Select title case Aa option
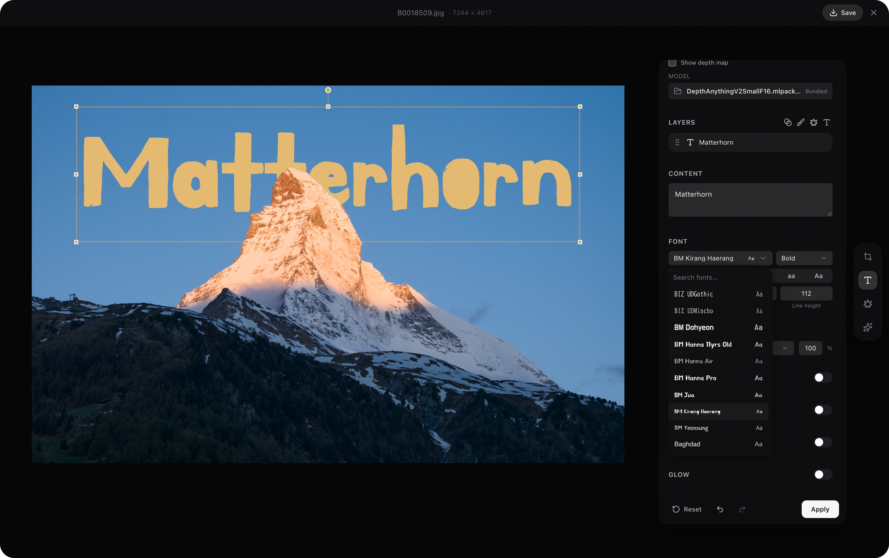This screenshot has width=889, height=558. click(818, 276)
